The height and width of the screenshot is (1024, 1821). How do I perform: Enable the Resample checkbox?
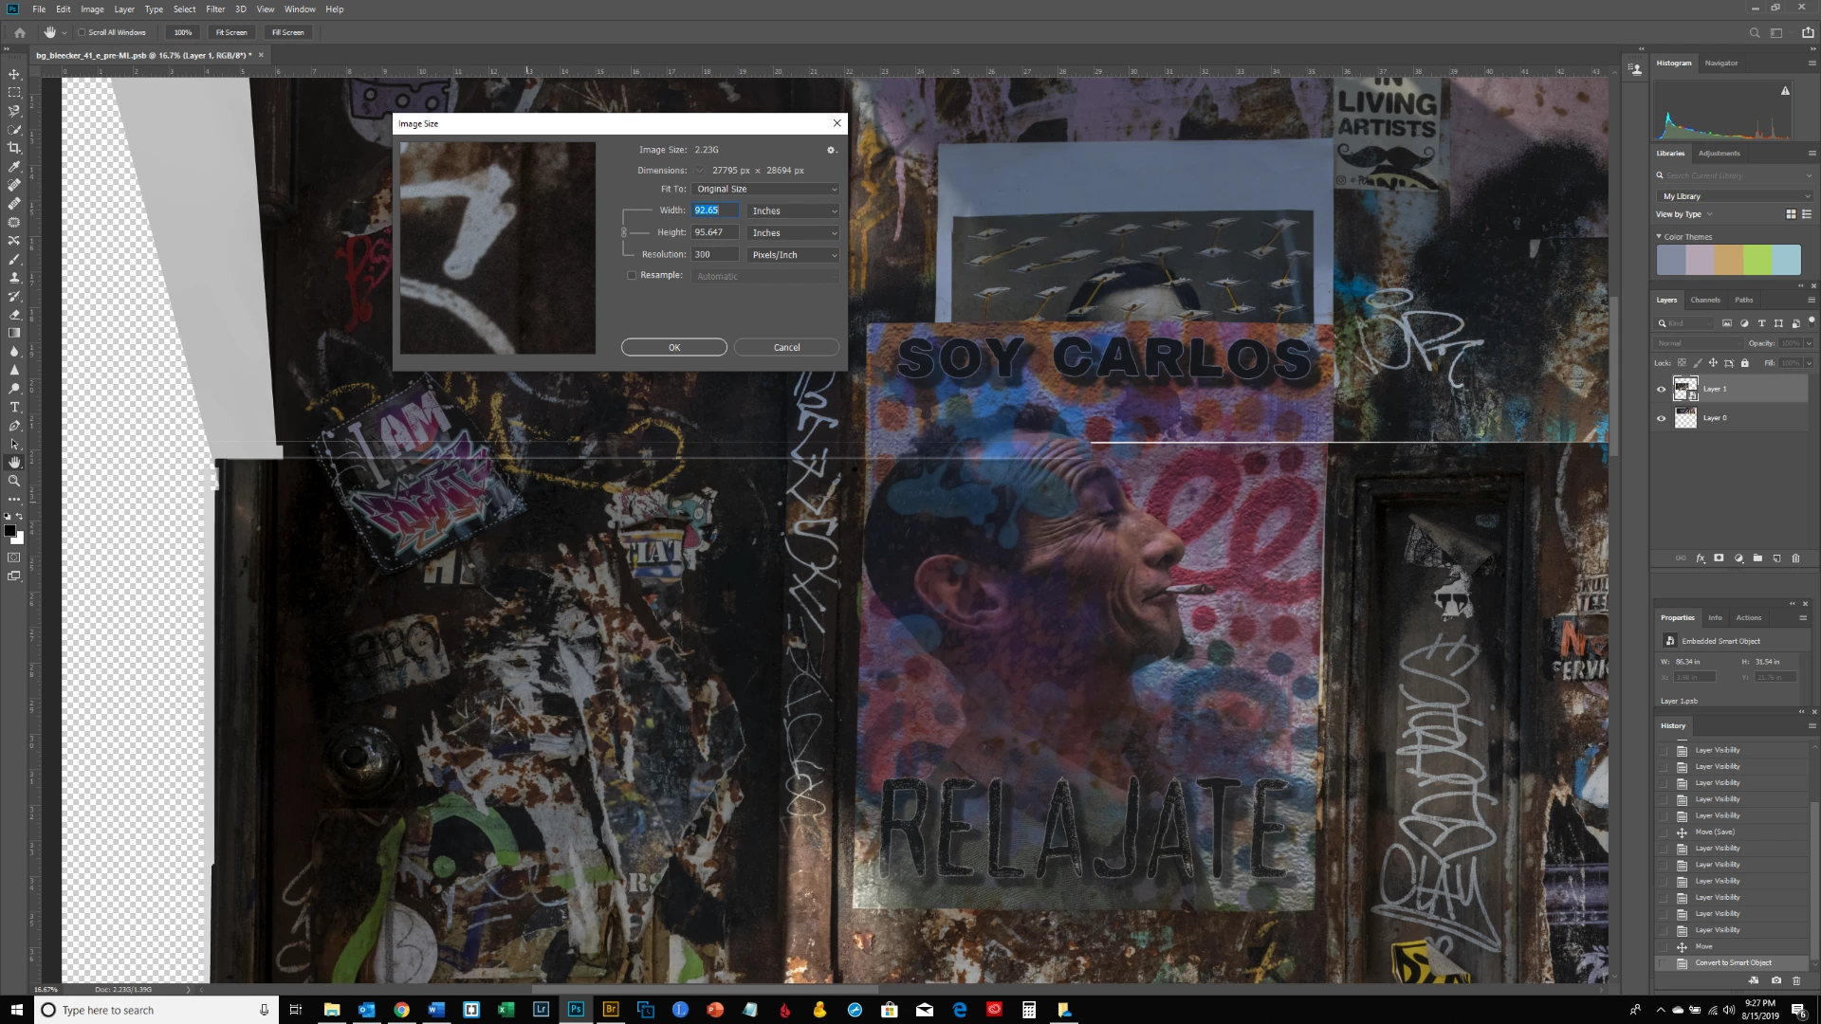coord(632,276)
